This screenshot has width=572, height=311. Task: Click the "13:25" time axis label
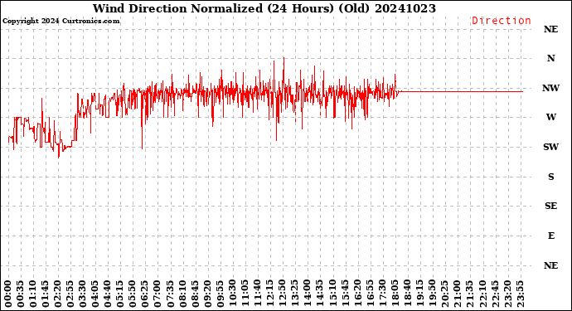295,294
